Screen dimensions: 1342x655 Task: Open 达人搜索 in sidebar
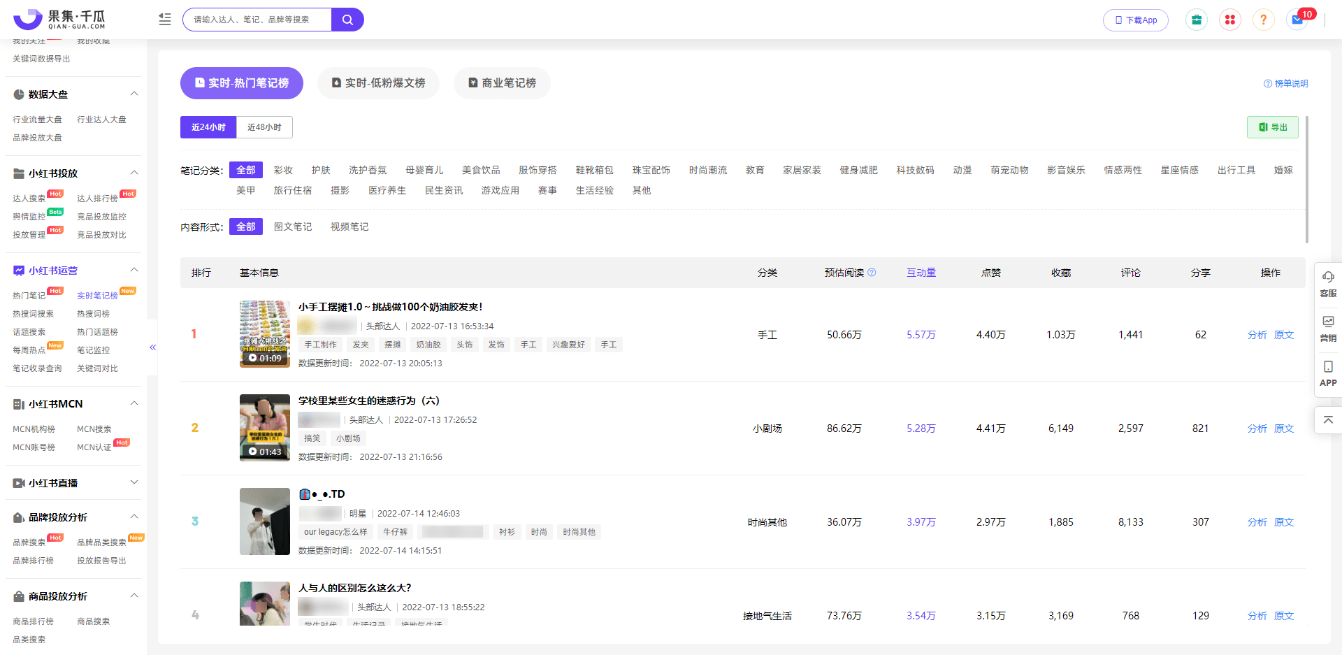coord(29,199)
